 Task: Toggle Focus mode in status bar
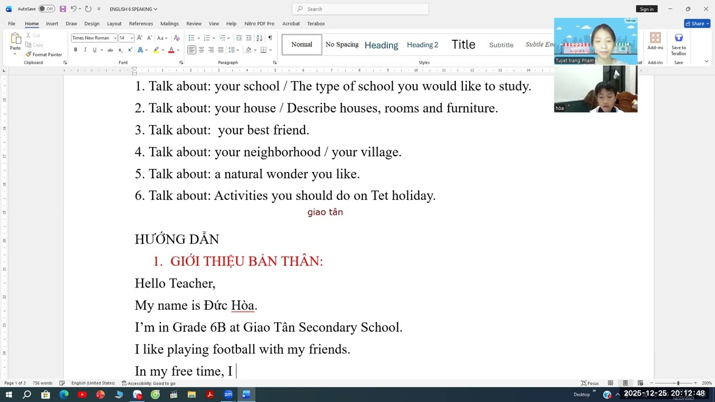pyautogui.click(x=590, y=383)
